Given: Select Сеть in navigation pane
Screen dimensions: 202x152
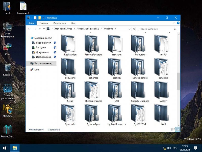Looking at the screenshot, I should (x=35, y=70).
